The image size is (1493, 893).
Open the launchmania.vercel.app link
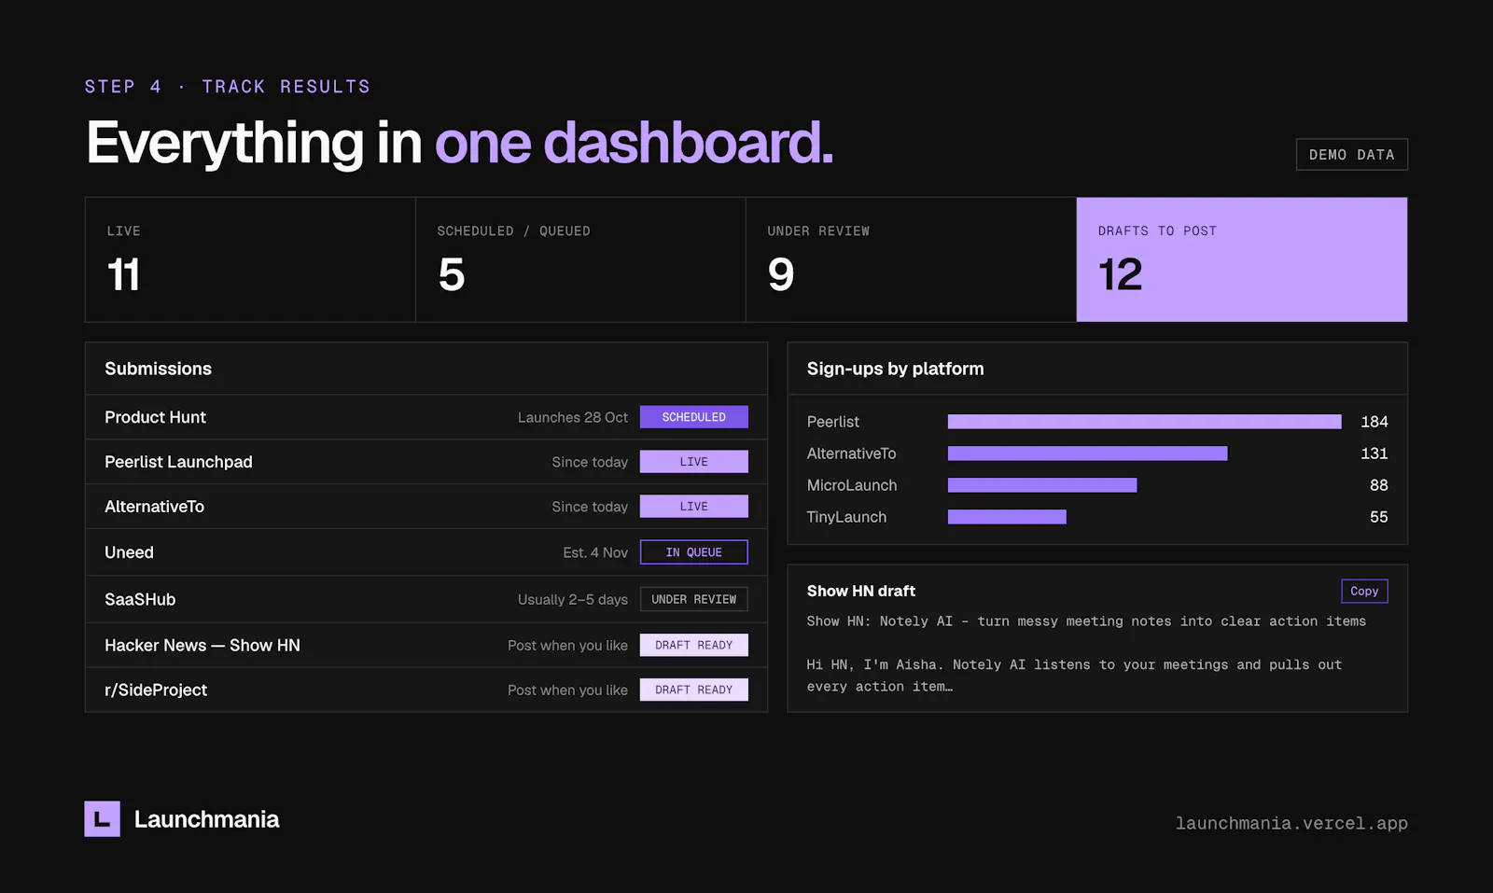[x=1291, y=823]
